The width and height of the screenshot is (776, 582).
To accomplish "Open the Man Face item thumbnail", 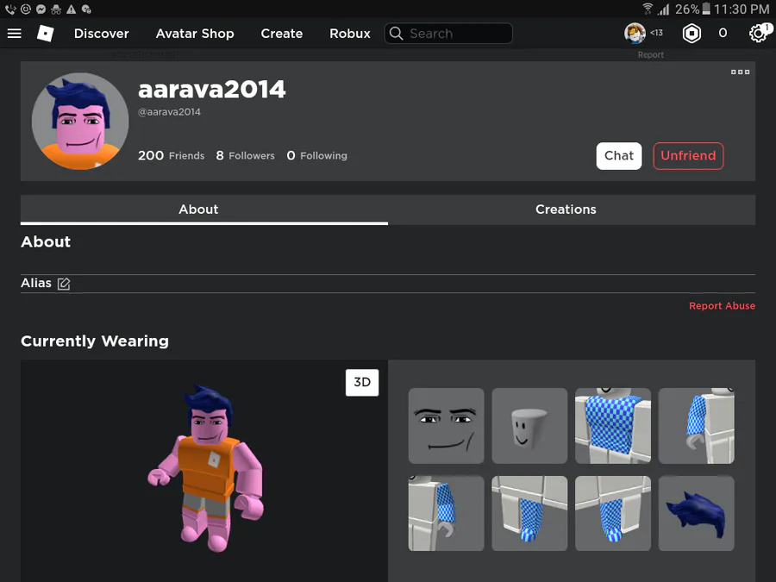I will pyautogui.click(x=446, y=426).
